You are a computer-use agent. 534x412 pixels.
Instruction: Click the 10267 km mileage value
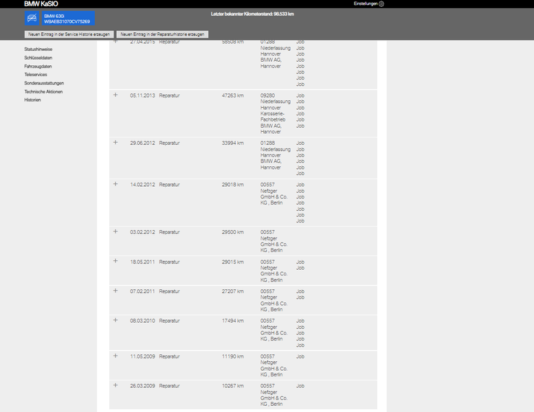pyautogui.click(x=232, y=386)
